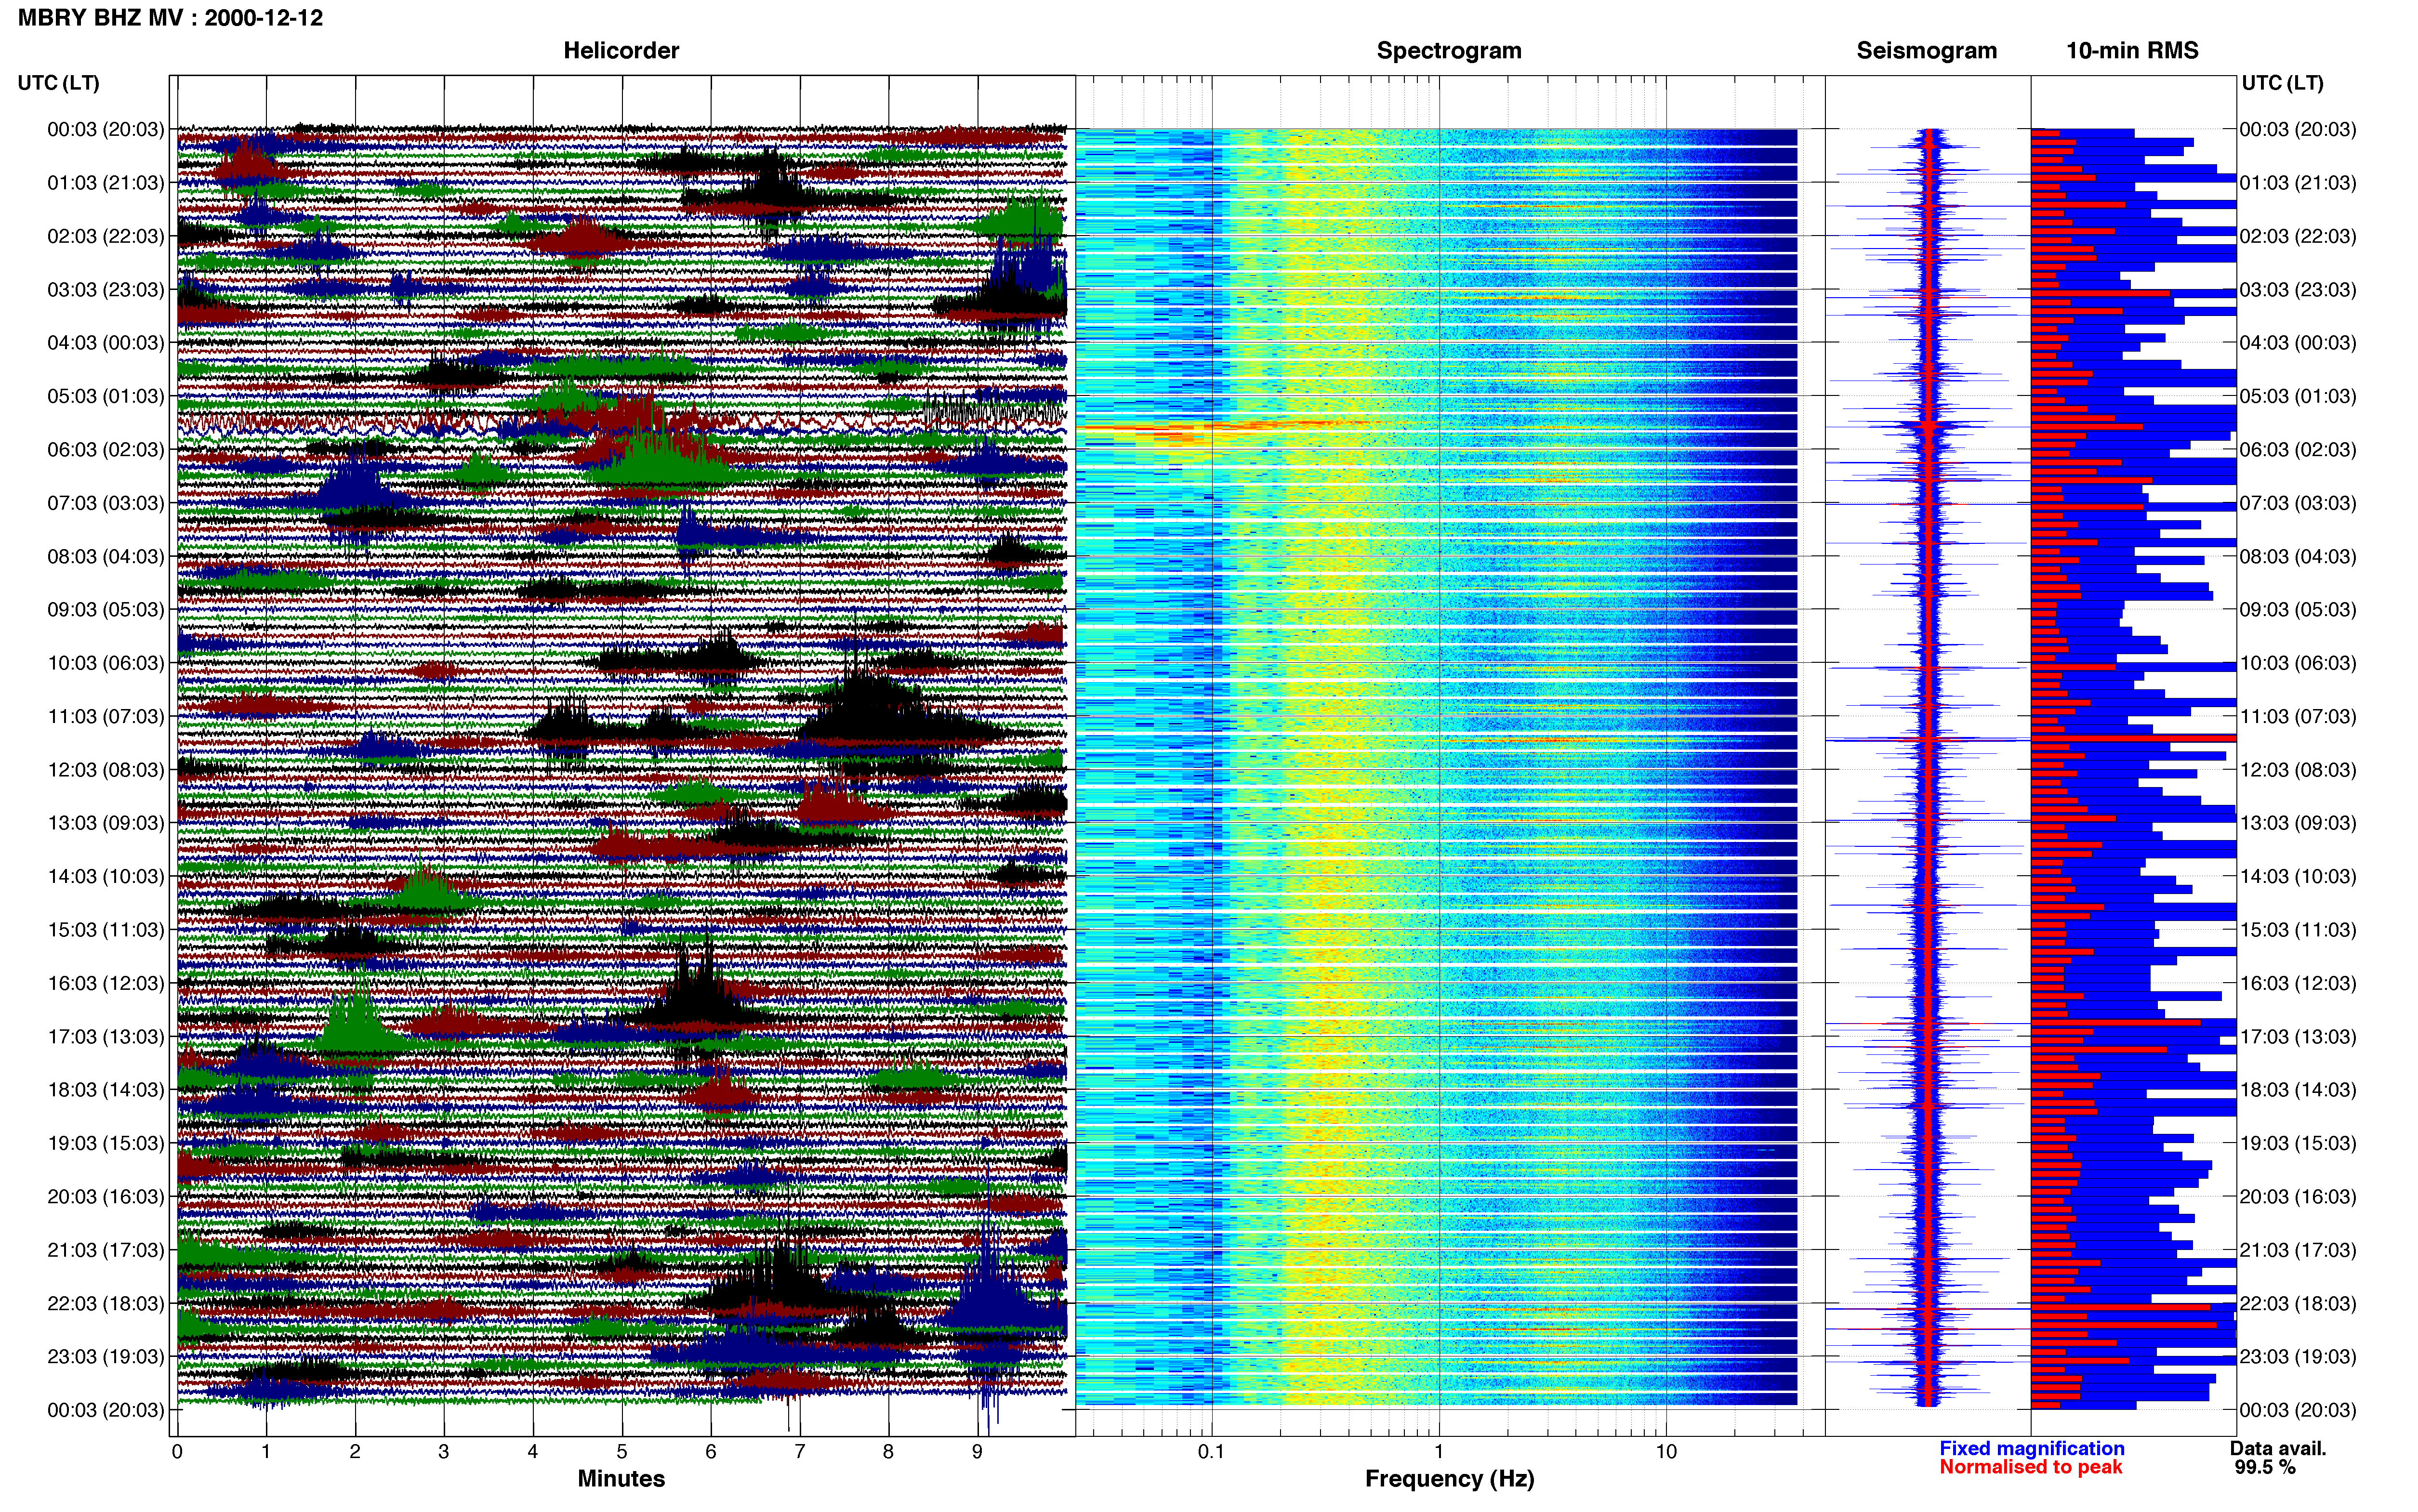Click left time label '14:03 (10:03)'

tap(106, 876)
